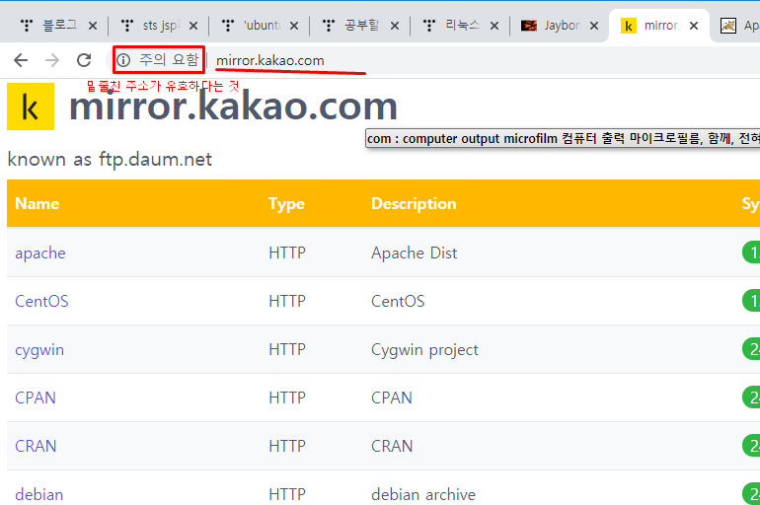The height and width of the screenshot is (505, 760).
Task: Click the mirror.kakao.com page heading
Action: pos(233,106)
